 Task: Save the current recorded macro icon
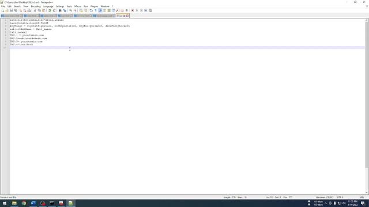pyautogui.click(x=150, y=10)
